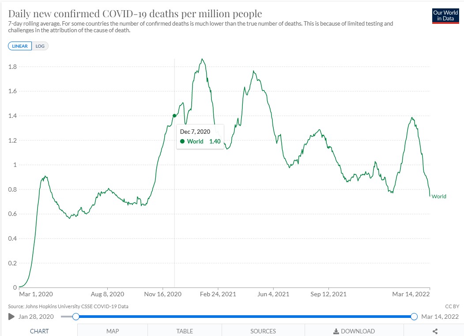This screenshot has width=464, height=336.
Task: Click the download arrow icon
Action: 336,331
